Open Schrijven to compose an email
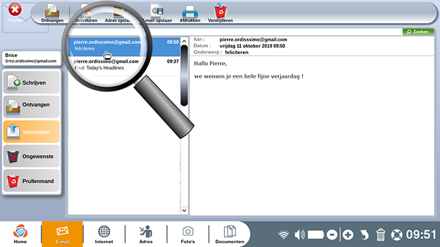 pos(31,83)
